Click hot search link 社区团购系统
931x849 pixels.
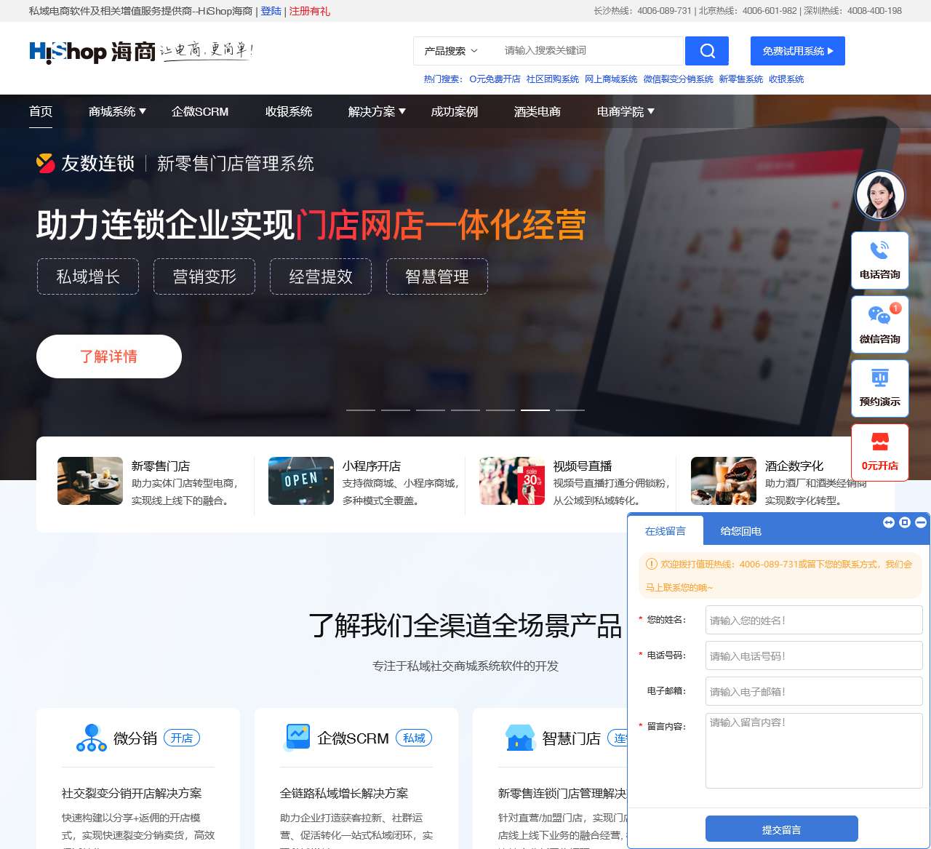(553, 79)
